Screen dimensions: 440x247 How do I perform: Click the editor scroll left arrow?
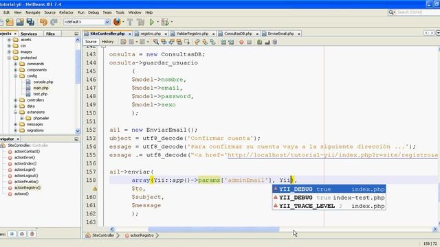(112, 229)
